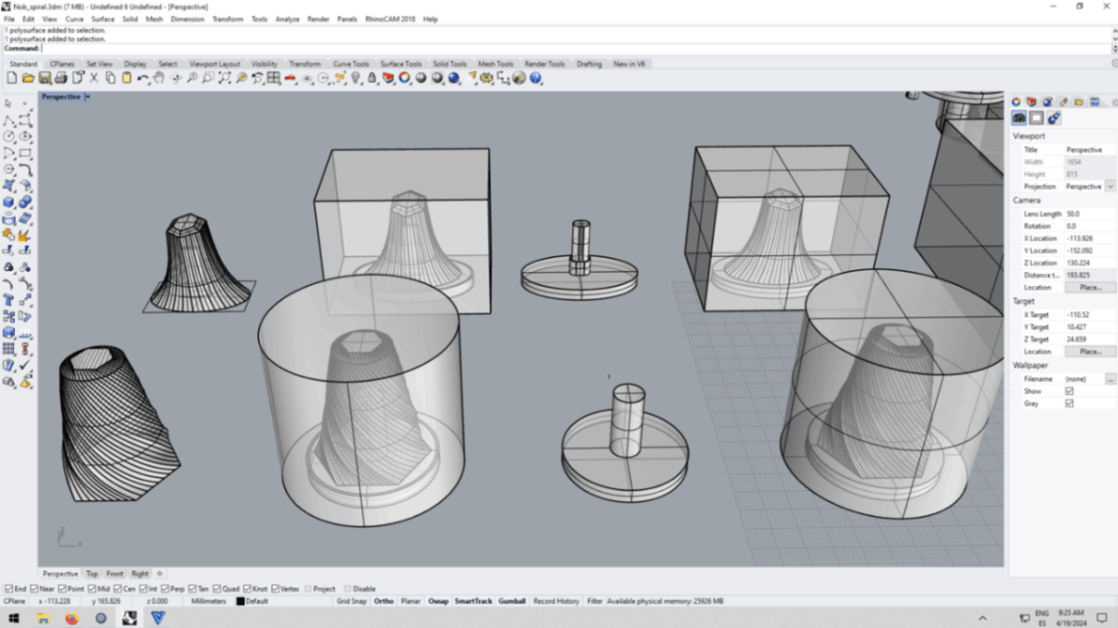Image resolution: width=1118 pixels, height=628 pixels.
Task: Open the File menu
Action: (x=9, y=18)
